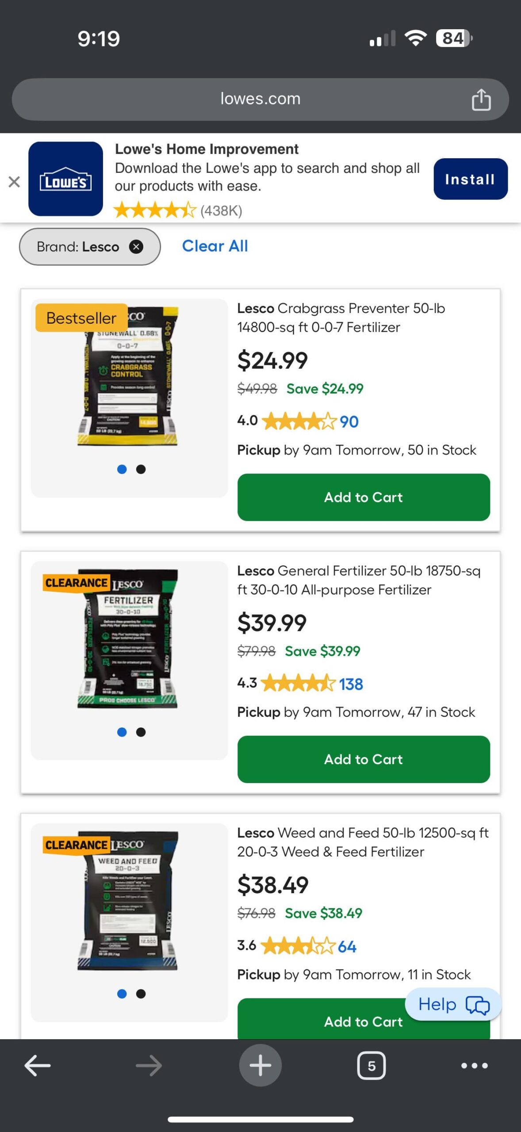Tap the browser forward arrow
Image resolution: width=521 pixels, height=1132 pixels.
click(149, 1066)
